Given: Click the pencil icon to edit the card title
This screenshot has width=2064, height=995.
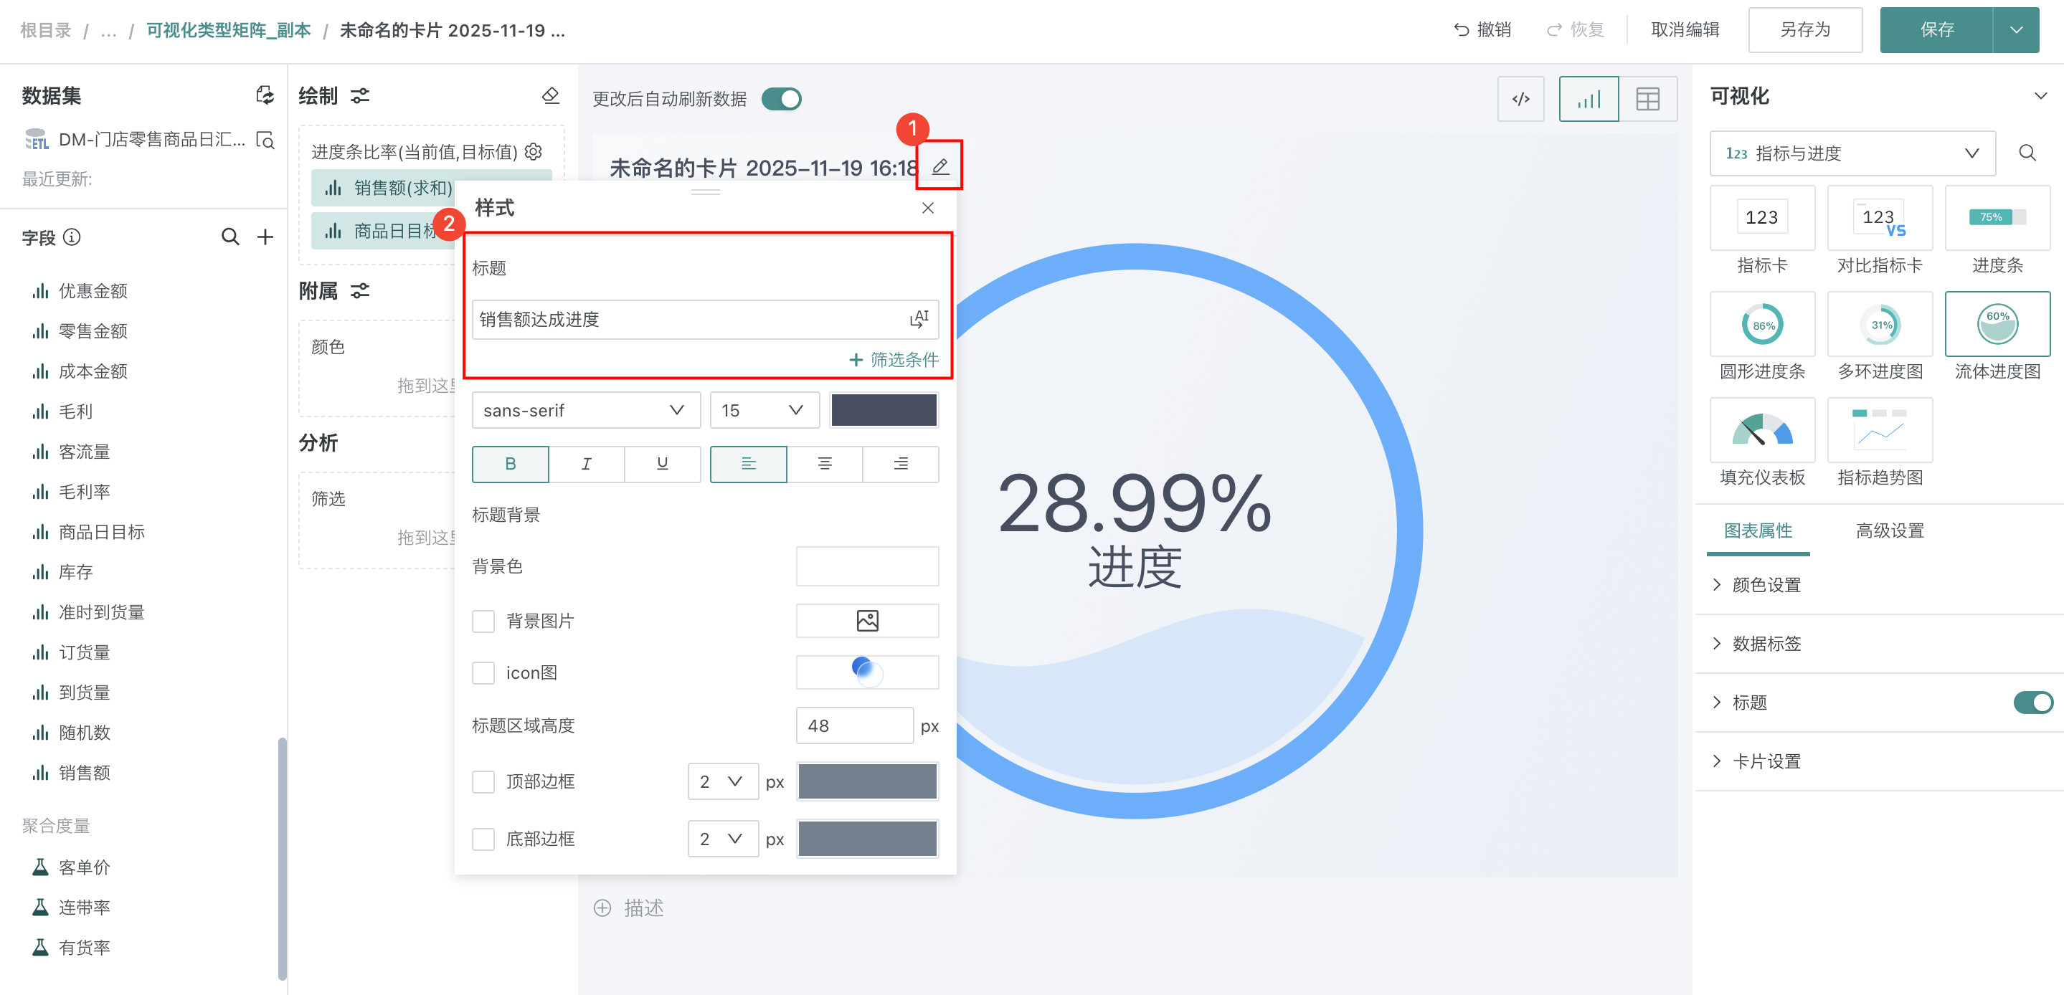Looking at the screenshot, I should pyautogui.click(x=940, y=166).
